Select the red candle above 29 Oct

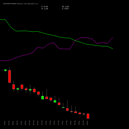(x=14, y=87)
